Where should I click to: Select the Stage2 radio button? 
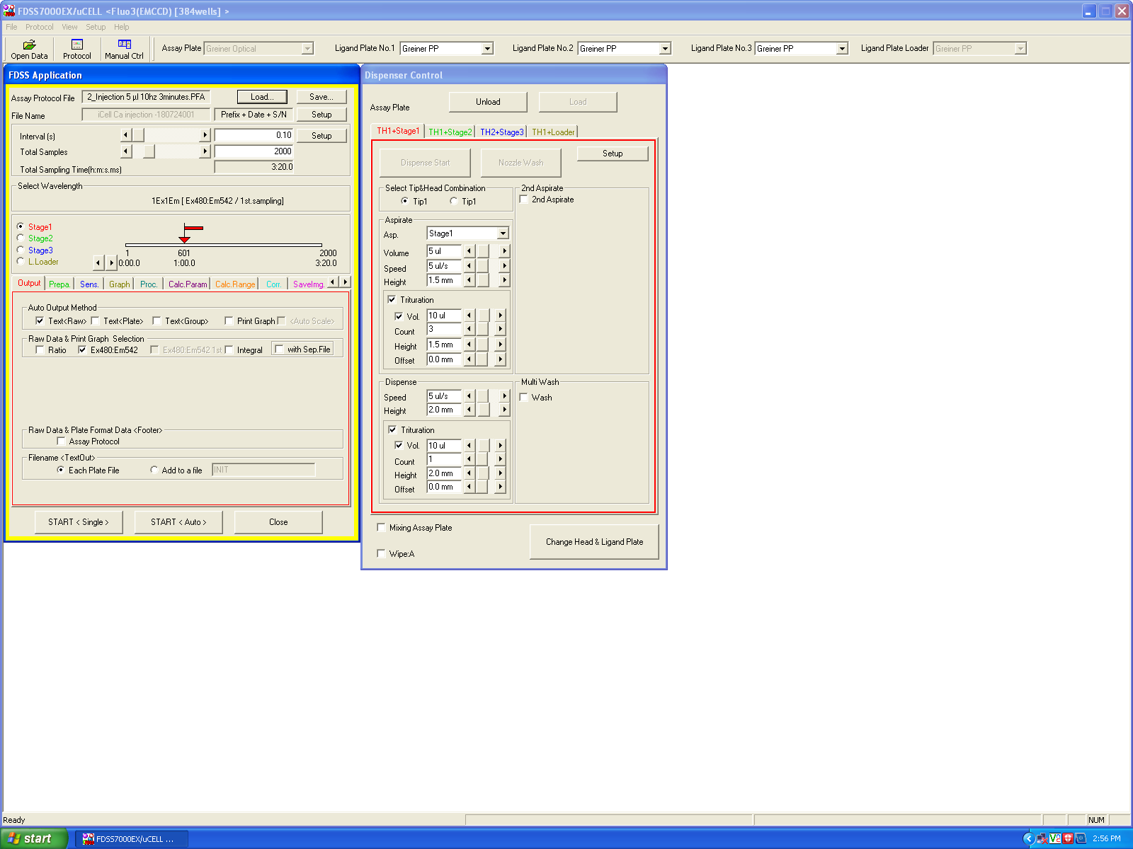click(x=21, y=238)
